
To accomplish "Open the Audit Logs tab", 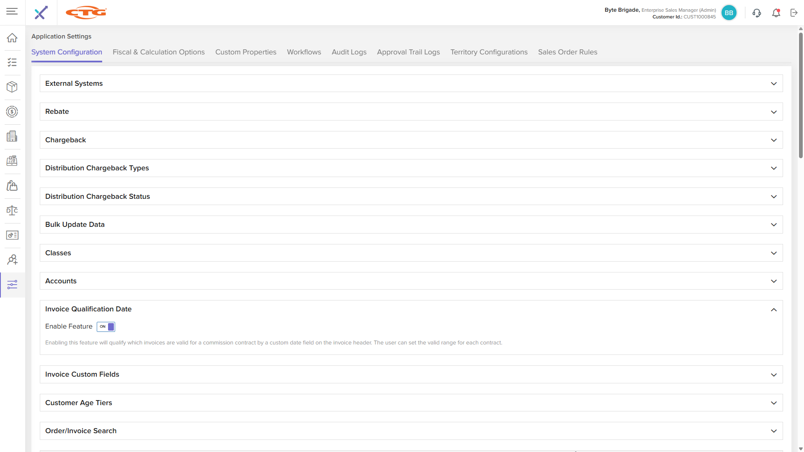I will (x=349, y=52).
